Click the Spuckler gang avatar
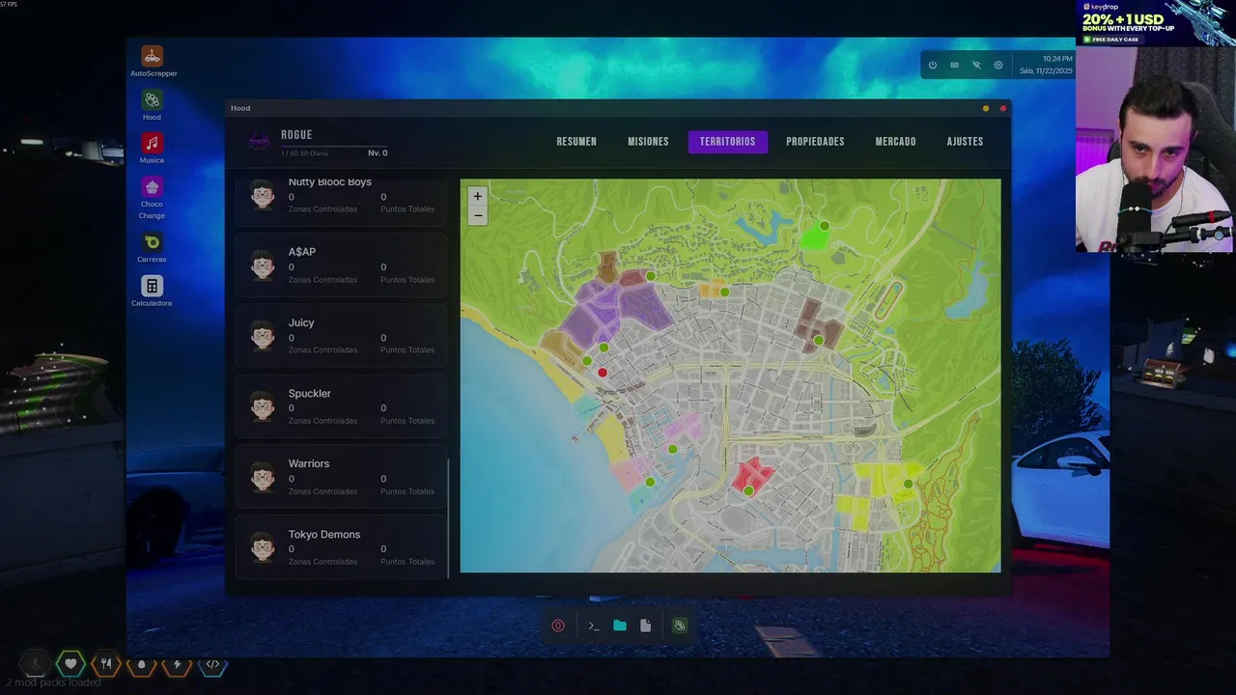The height and width of the screenshot is (695, 1236). (x=263, y=406)
